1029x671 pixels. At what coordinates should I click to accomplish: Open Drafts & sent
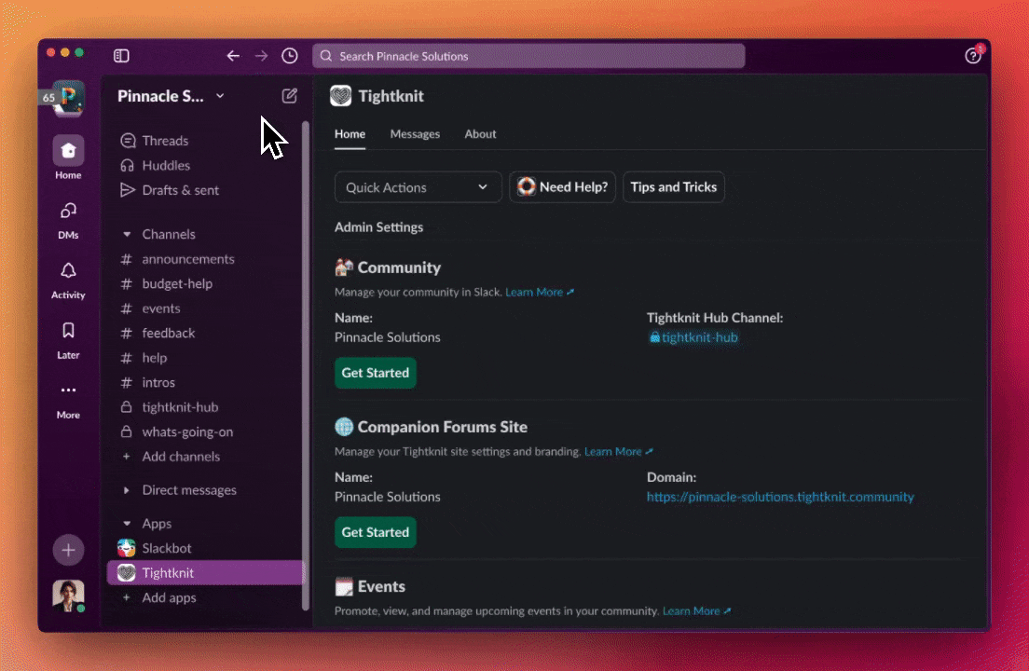[181, 190]
